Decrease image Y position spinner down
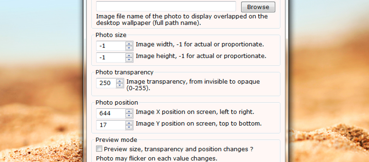This screenshot has width=369, height=162. (x=129, y=127)
